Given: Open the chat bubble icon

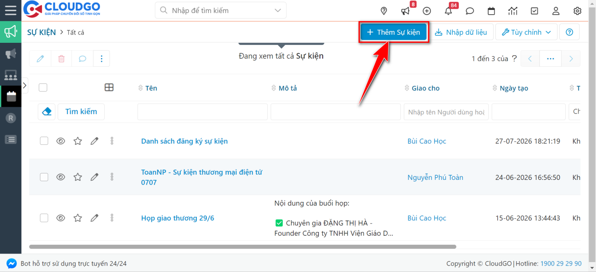Looking at the screenshot, I should point(470,11).
